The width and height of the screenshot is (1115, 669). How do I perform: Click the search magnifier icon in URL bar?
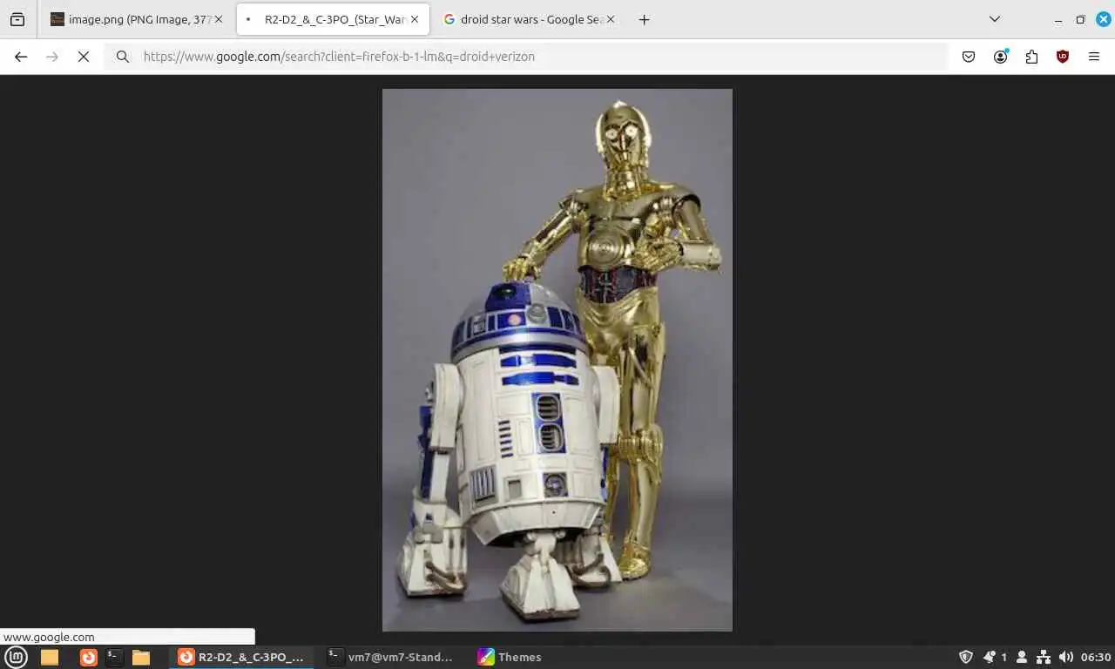point(123,57)
